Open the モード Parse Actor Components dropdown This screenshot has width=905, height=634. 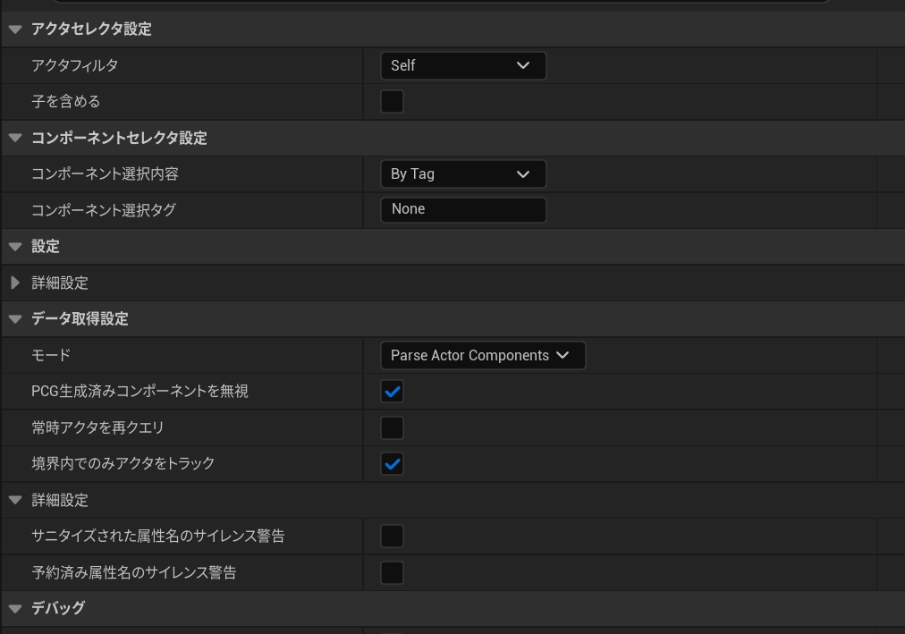(483, 355)
